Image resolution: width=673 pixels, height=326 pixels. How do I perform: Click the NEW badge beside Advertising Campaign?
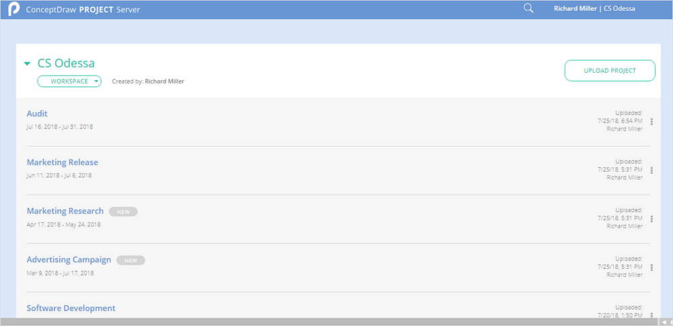point(131,260)
